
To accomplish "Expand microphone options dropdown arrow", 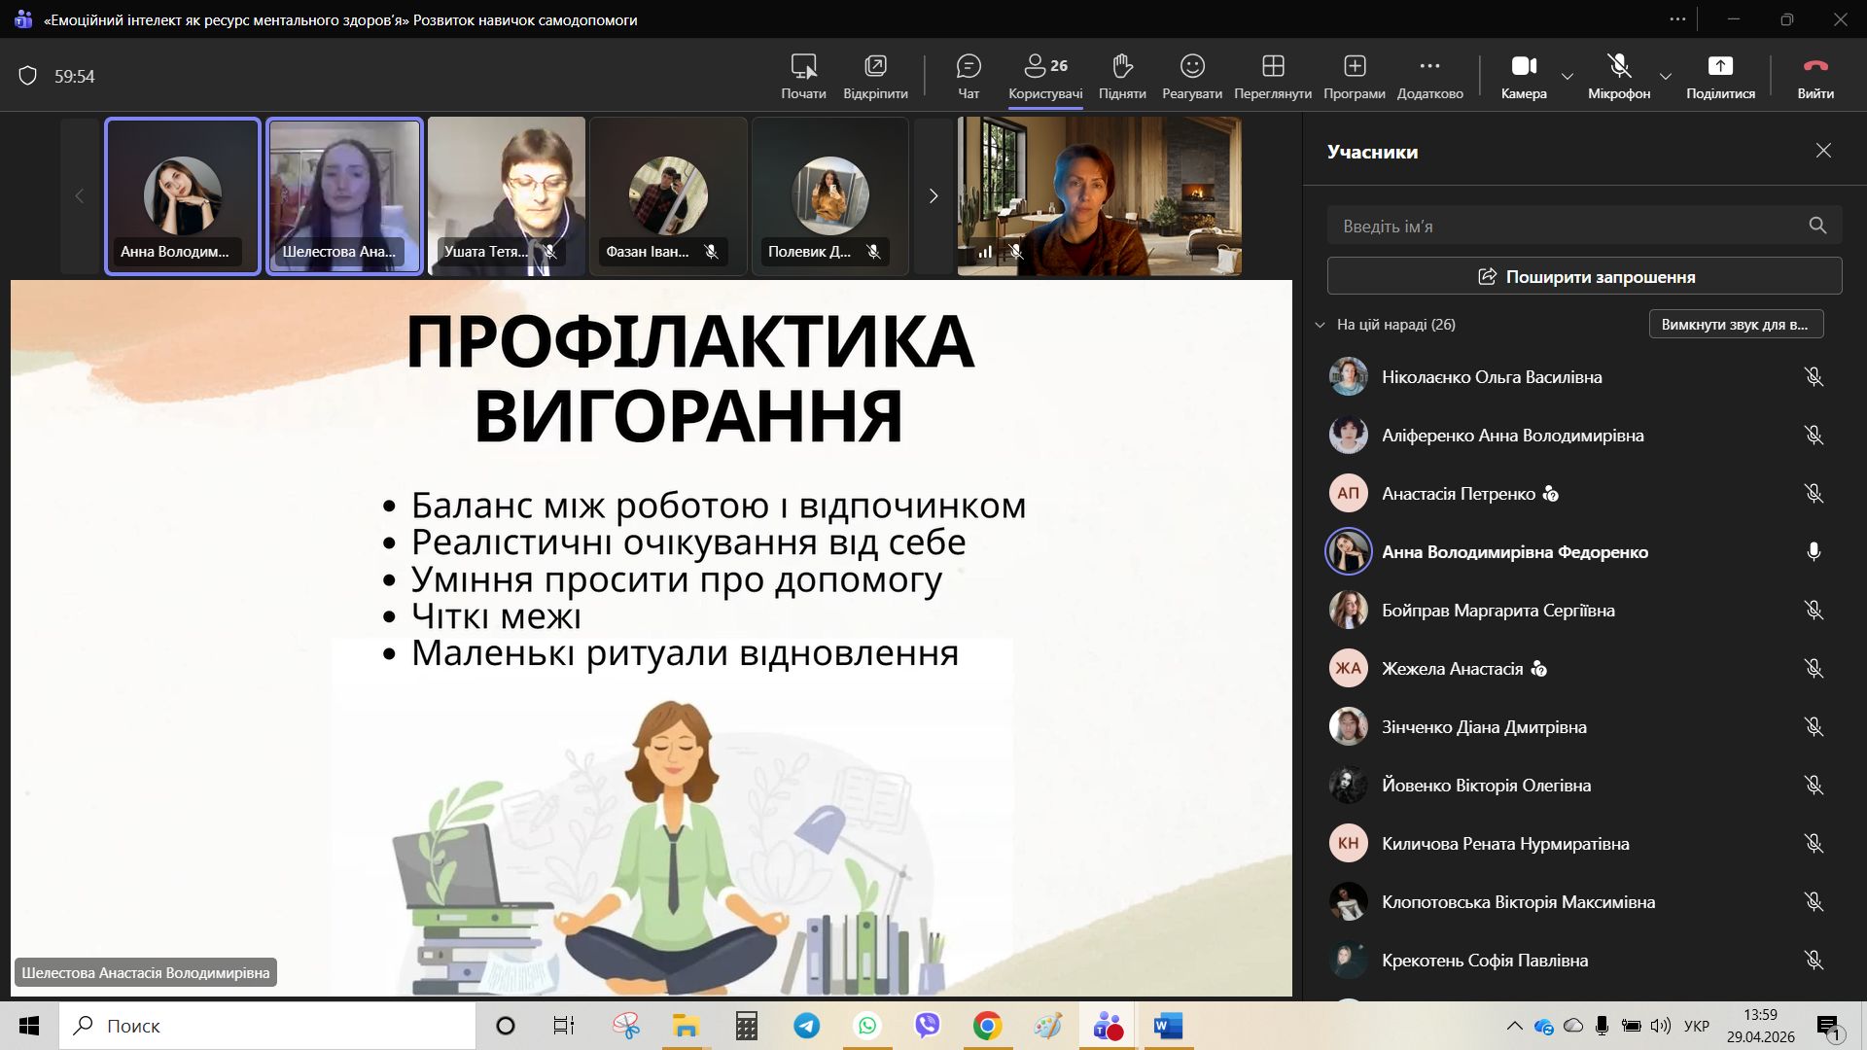I will 1666,76.
